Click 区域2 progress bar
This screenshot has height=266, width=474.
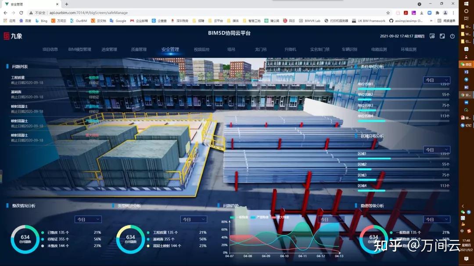coord(403,169)
